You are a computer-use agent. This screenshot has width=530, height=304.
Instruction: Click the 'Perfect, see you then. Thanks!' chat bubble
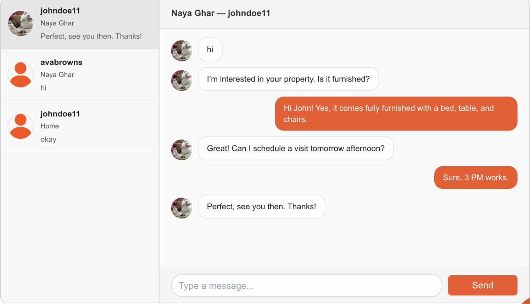coord(262,206)
